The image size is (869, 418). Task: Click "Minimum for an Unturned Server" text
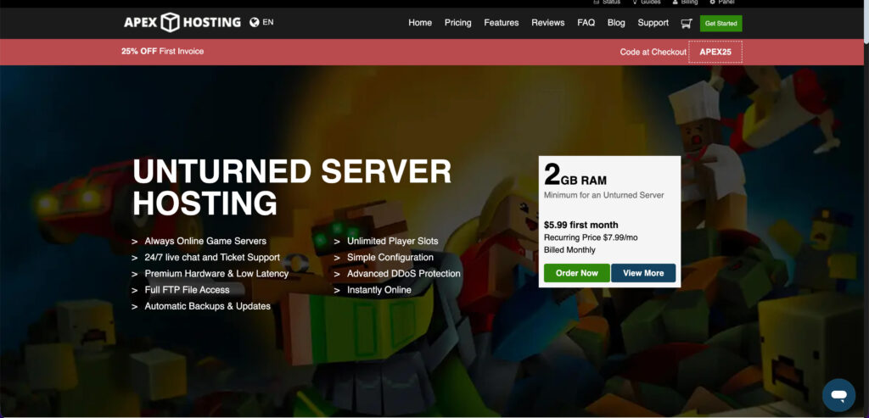(603, 195)
